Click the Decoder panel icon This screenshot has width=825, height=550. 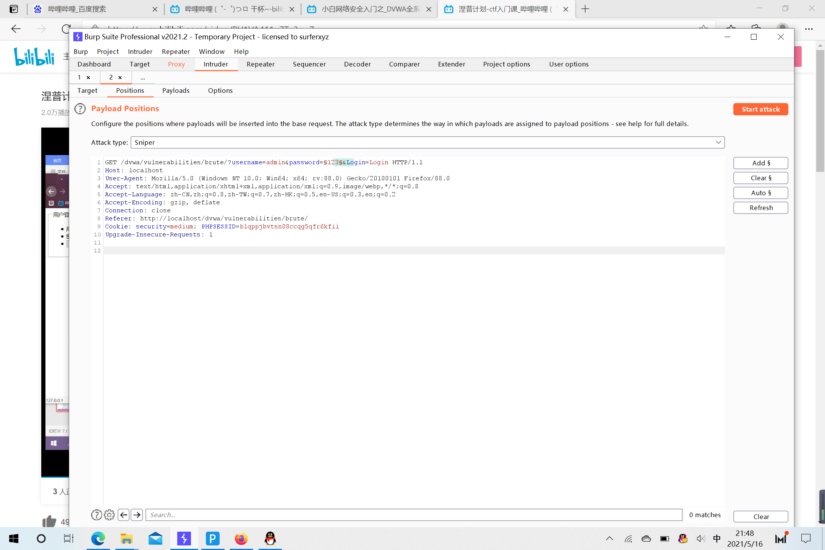pyautogui.click(x=357, y=64)
